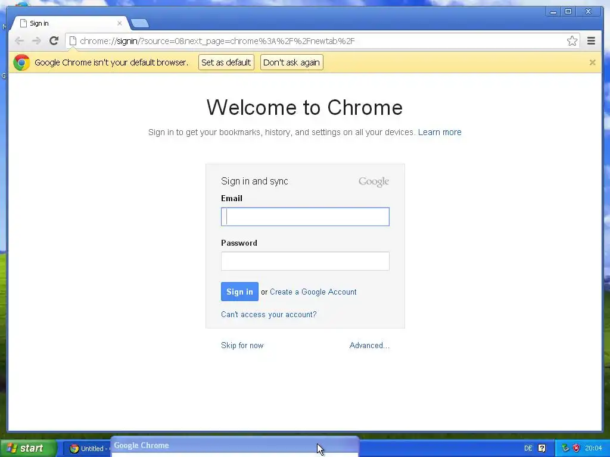Focus the Password input field

pos(305,261)
